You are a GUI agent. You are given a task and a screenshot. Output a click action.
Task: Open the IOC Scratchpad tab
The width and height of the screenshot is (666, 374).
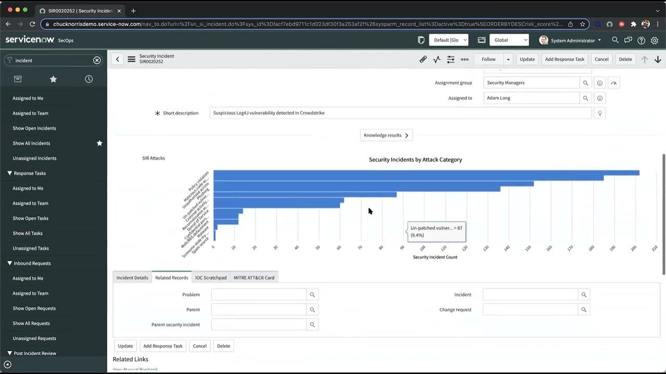[x=211, y=277]
